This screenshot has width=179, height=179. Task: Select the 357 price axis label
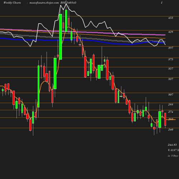171,69
